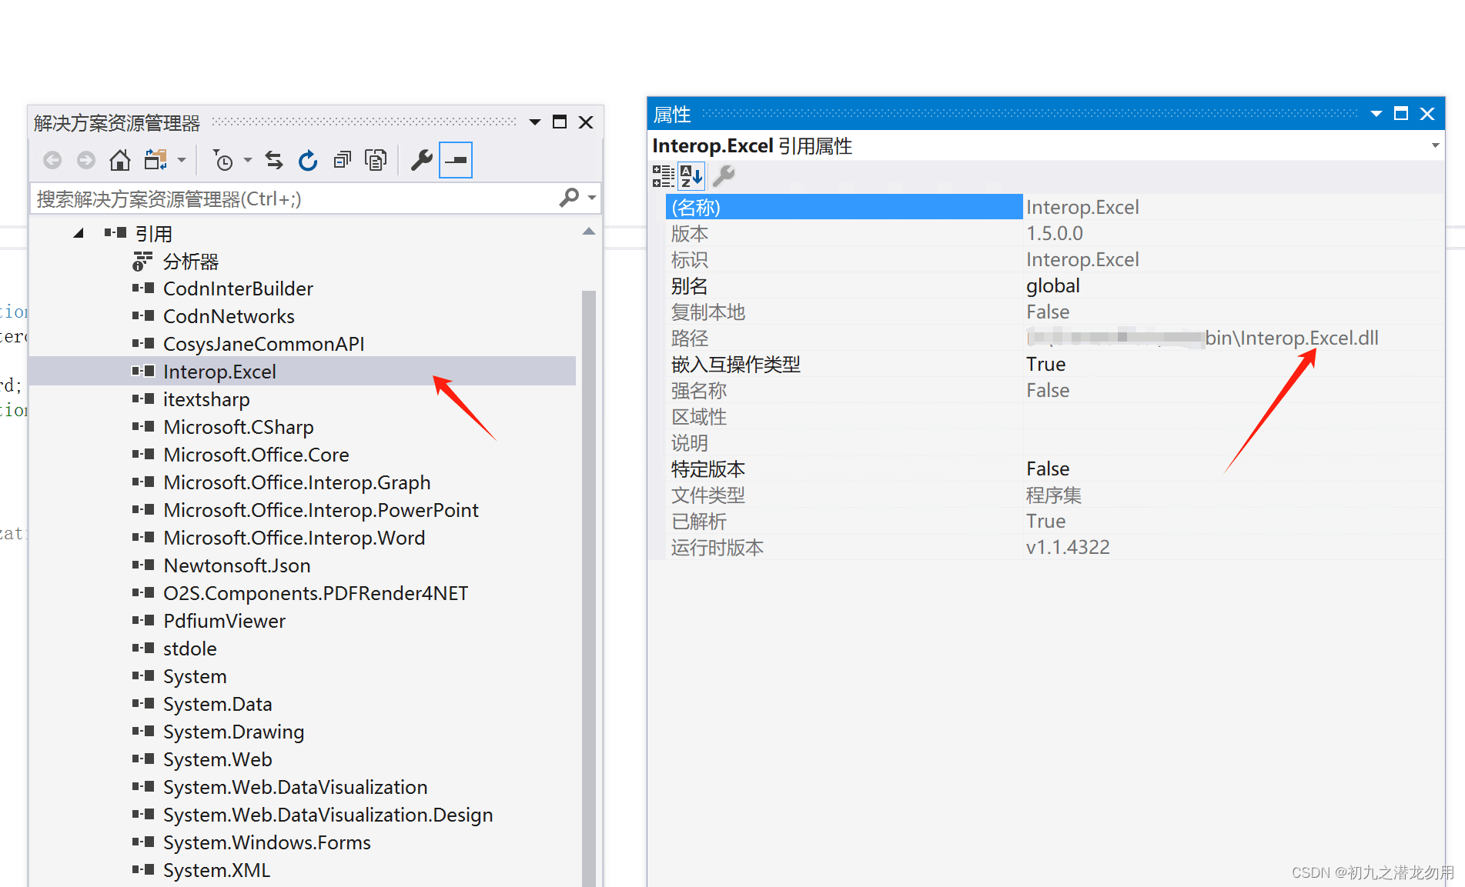Click the Property Pages wrench icon in Properties panel
The height and width of the screenshot is (887, 1465).
(x=724, y=176)
